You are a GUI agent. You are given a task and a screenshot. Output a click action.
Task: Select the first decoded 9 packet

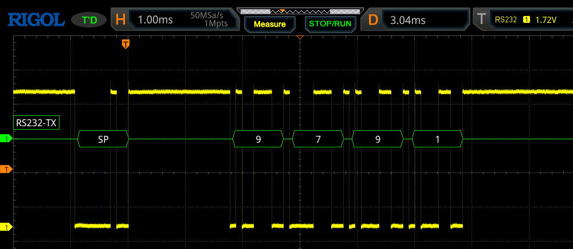coord(258,139)
